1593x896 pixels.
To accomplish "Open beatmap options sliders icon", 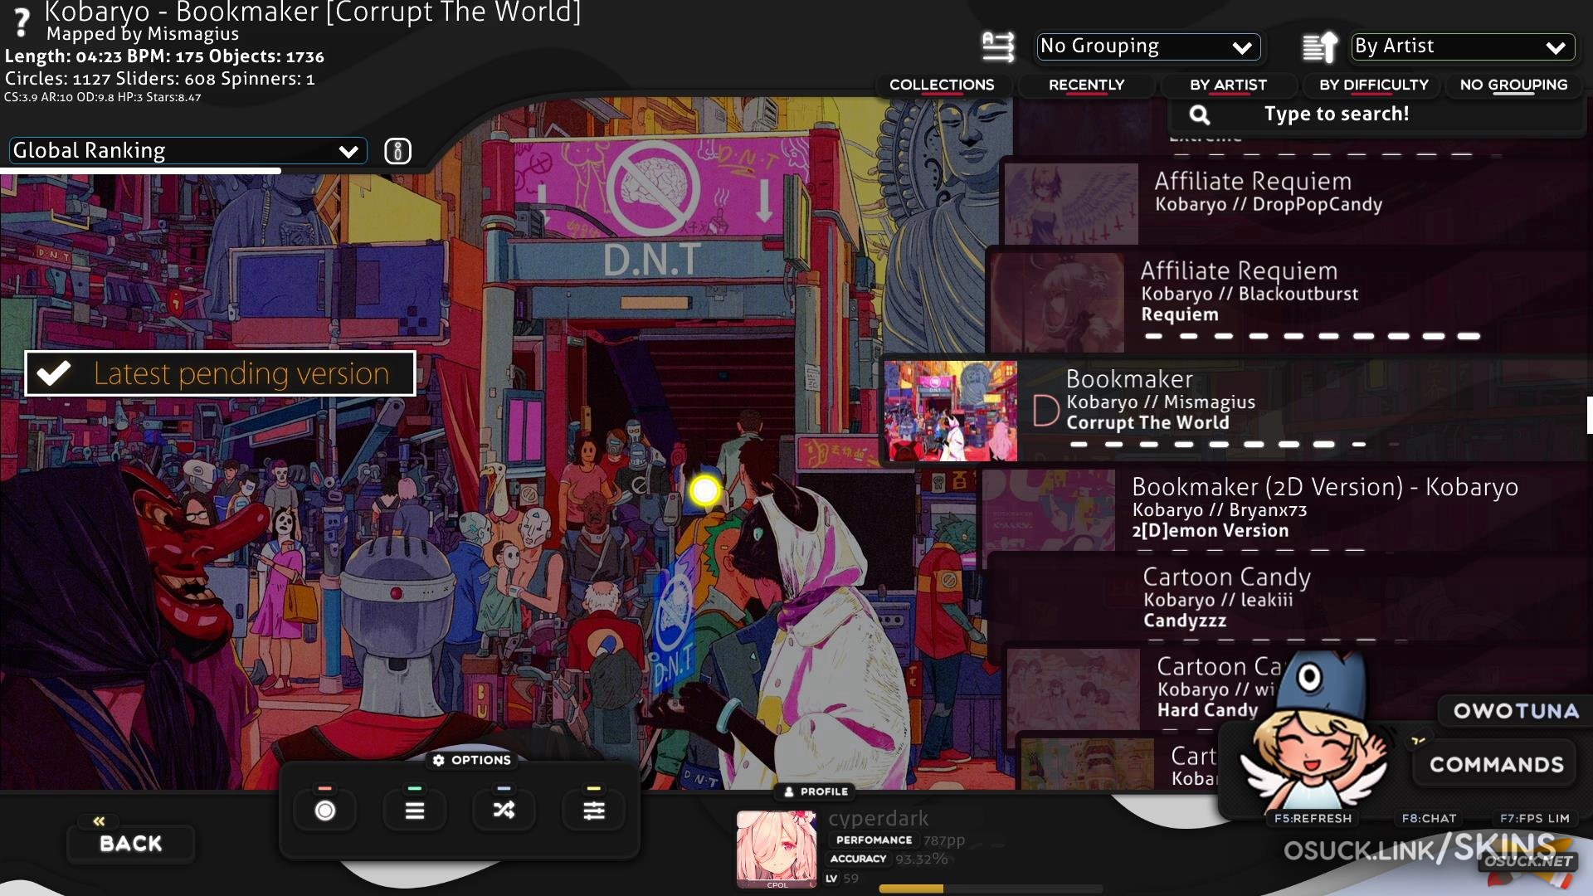I will [593, 811].
